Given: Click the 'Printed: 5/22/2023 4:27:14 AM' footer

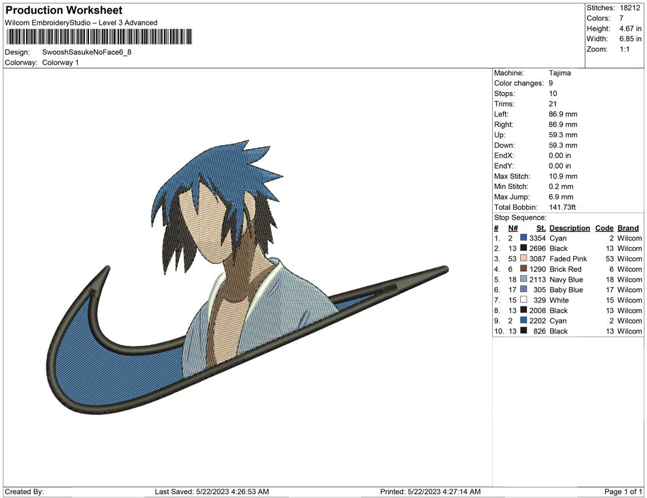Looking at the screenshot, I should (x=431, y=491).
